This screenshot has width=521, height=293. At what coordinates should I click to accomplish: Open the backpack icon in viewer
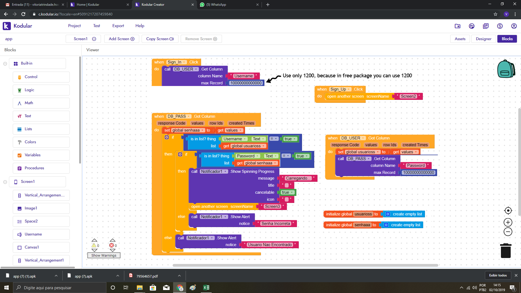point(506,69)
